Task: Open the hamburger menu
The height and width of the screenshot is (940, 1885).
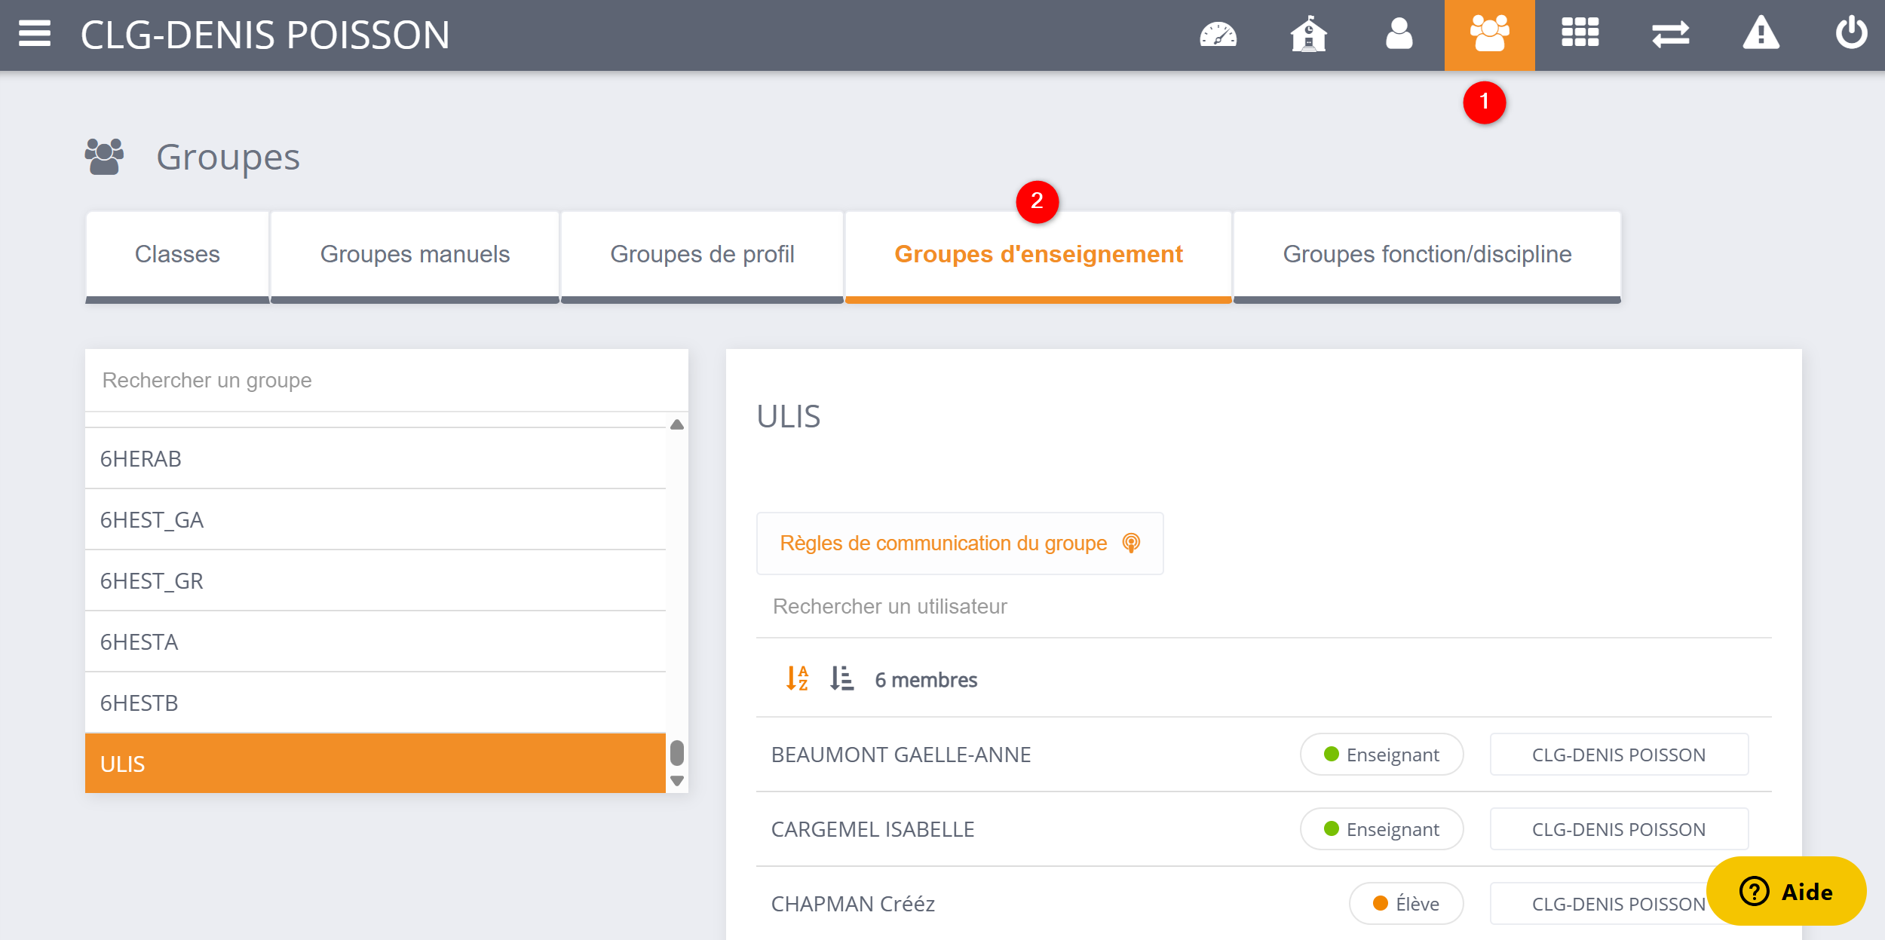Action: pyautogui.click(x=35, y=34)
